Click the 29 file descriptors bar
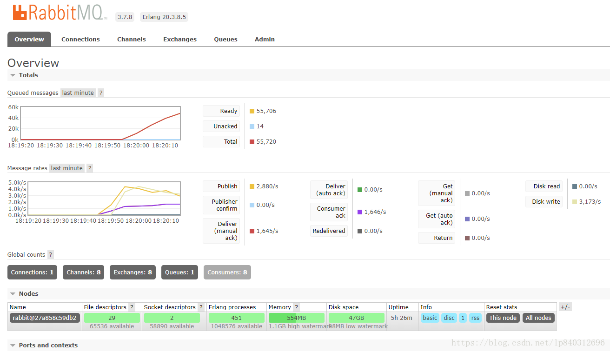Viewport: 610px width, 352px height. (112, 318)
